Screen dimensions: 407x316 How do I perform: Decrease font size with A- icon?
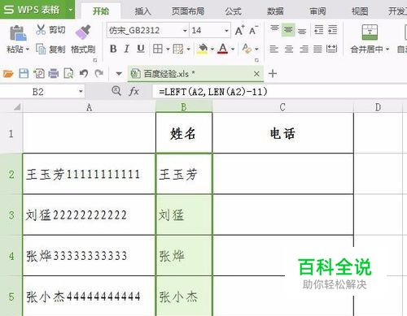coord(253,30)
